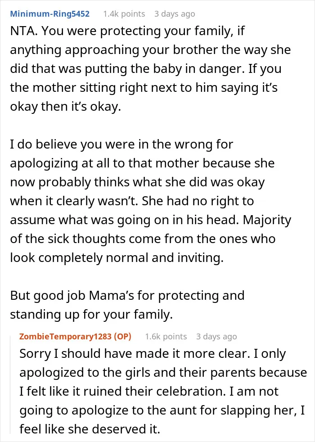Click the line "standing up for your family."
The image size is (315, 442).
(91, 314)
